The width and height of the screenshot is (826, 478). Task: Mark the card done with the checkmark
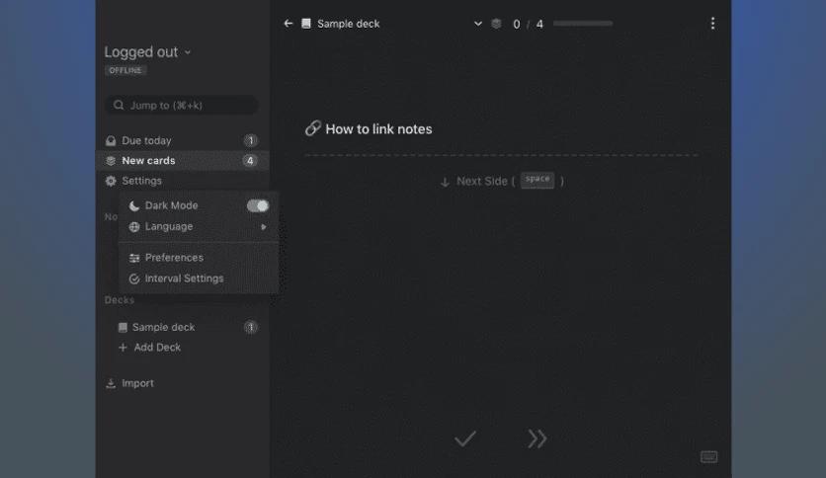click(x=465, y=438)
